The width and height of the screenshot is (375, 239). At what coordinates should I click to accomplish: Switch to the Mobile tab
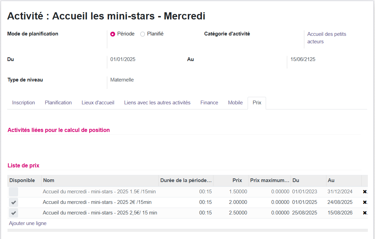pyautogui.click(x=235, y=103)
